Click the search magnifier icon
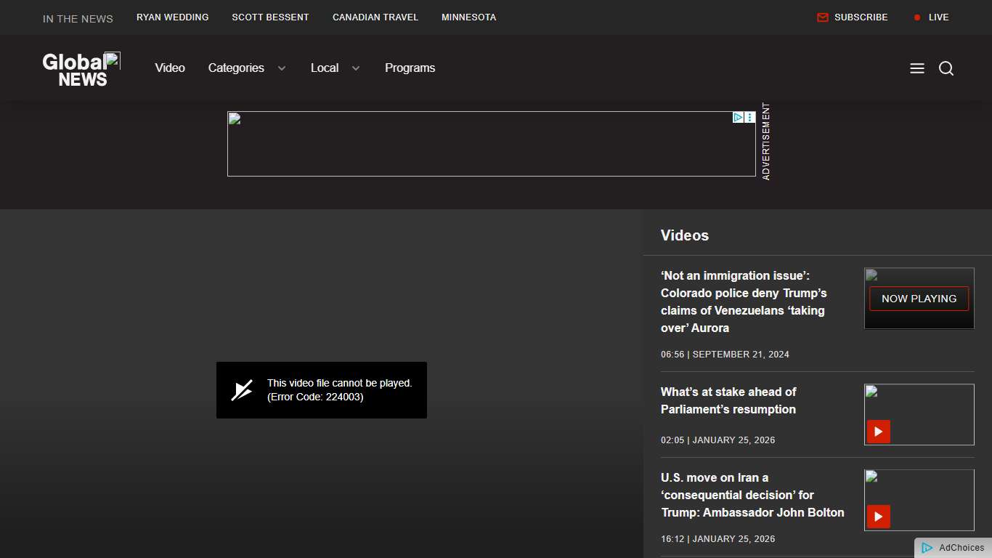Screen dimensions: 992x558 (946, 68)
